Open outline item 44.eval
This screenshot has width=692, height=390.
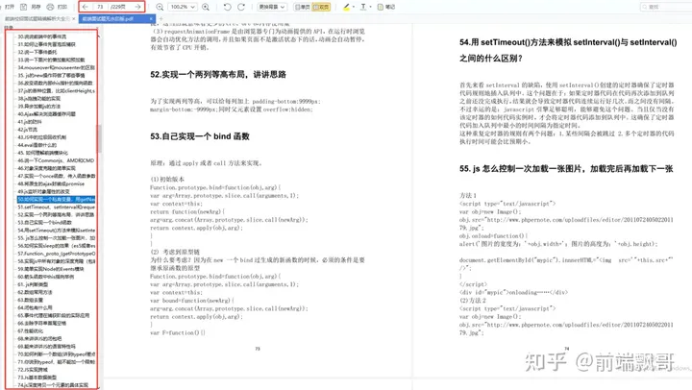37,145
